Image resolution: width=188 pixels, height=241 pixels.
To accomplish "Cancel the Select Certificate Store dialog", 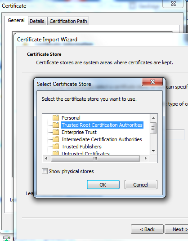I will (x=141, y=185).
